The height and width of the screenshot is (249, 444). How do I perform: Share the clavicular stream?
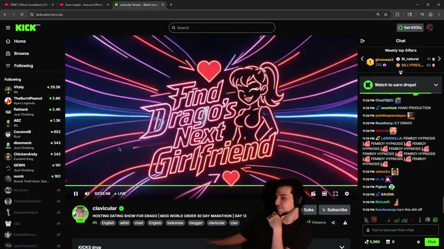click(x=333, y=223)
